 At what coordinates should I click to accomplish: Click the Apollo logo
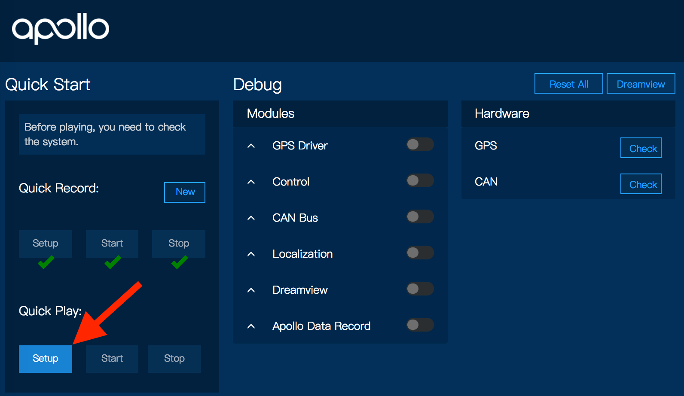point(61,28)
